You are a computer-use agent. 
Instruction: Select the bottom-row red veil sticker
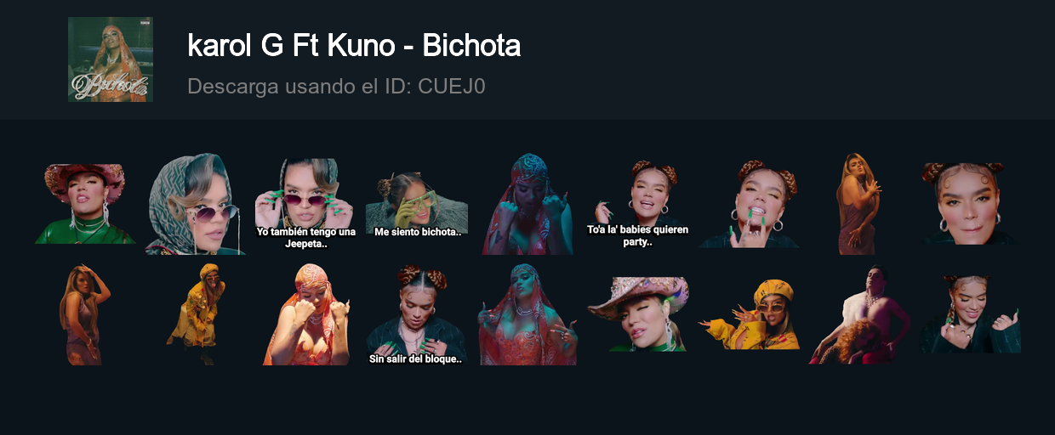tap(527, 314)
